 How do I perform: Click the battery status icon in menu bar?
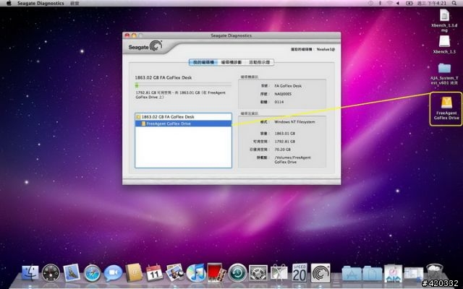[x=409, y=3]
